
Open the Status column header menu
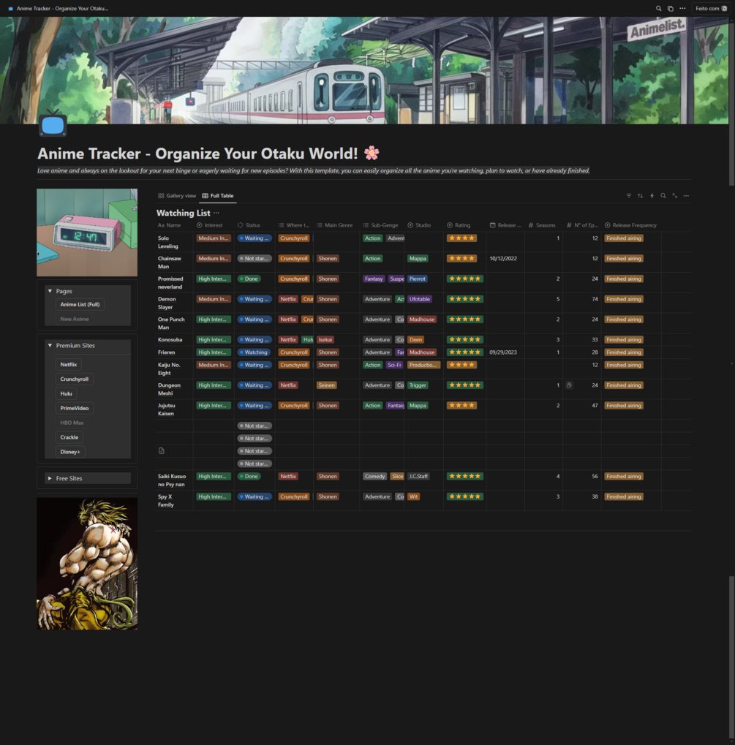255,225
